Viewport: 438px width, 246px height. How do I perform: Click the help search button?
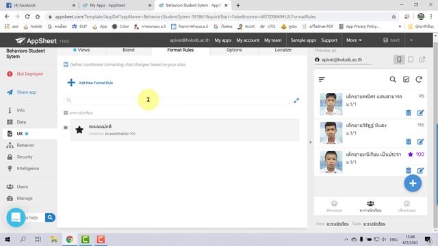point(50,217)
